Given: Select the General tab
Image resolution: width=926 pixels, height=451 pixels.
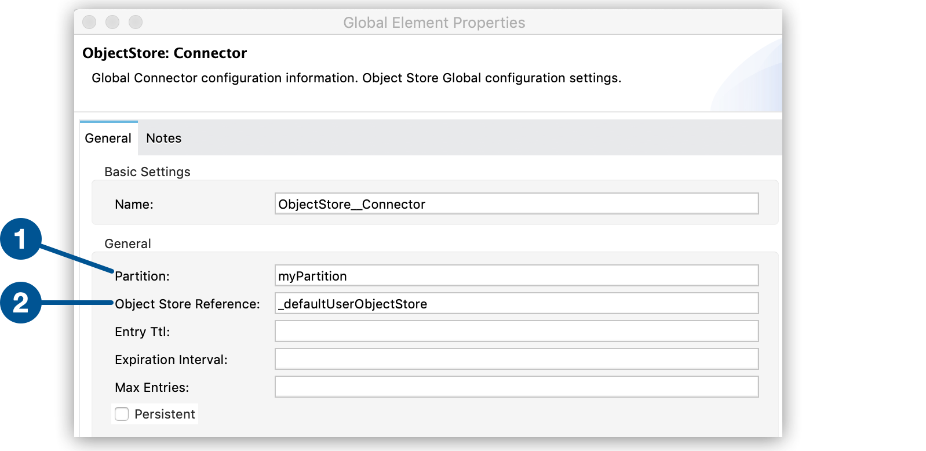Looking at the screenshot, I should click(108, 138).
